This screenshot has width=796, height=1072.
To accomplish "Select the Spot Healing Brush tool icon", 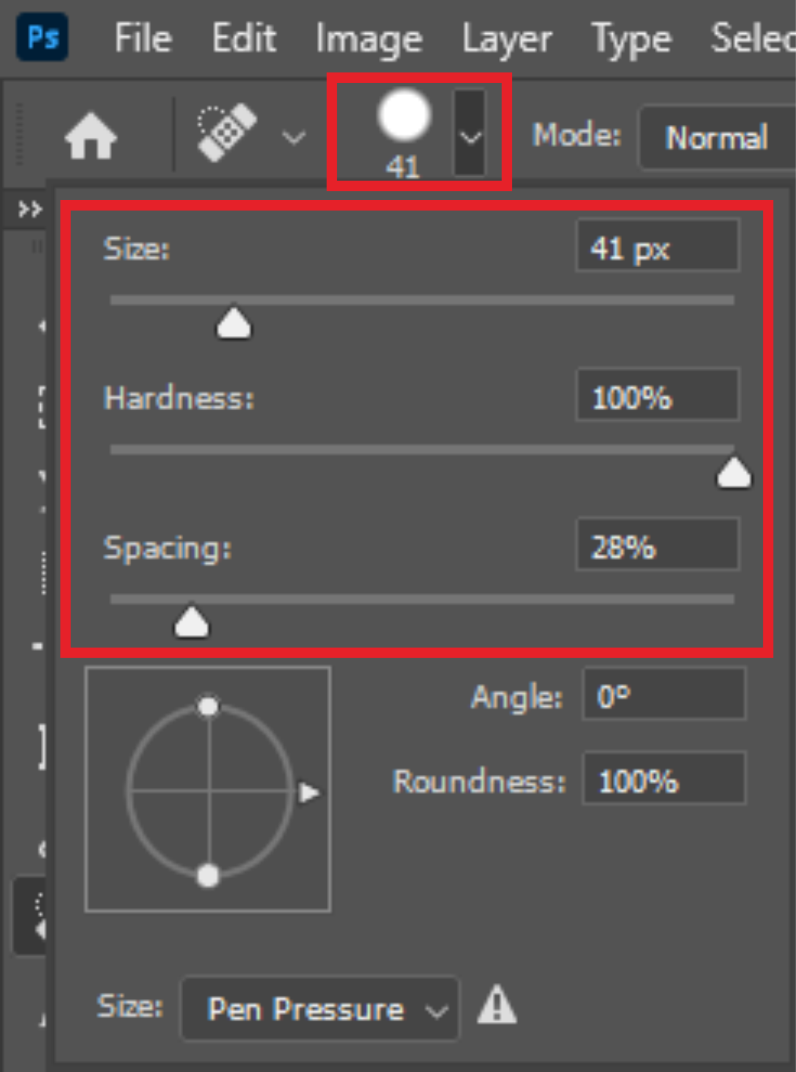I will tap(226, 132).
